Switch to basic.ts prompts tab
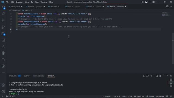This screenshot has height=98, width=174. pos(35,7)
